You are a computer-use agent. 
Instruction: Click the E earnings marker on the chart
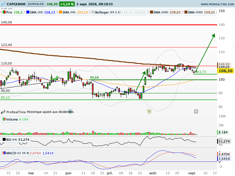(149, 112)
